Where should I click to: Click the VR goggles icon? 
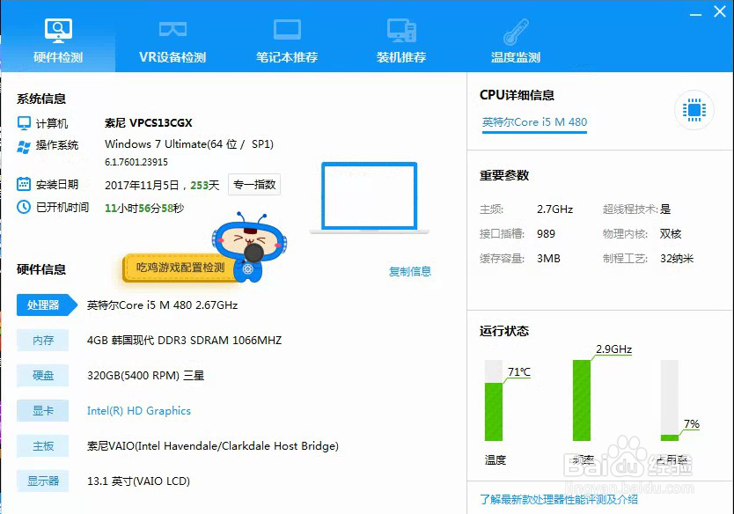click(172, 29)
